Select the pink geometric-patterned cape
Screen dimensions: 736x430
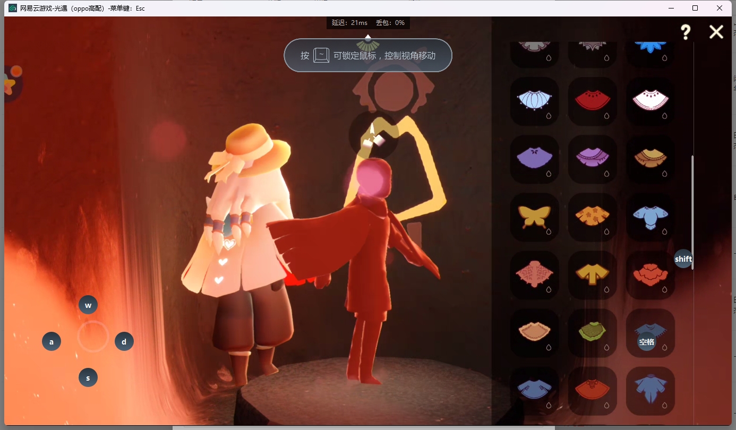tap(534, 274)
